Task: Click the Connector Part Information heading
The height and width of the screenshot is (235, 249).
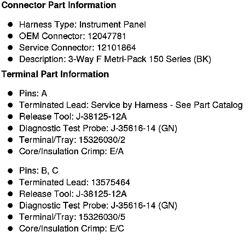Action: tap(59, 6)
